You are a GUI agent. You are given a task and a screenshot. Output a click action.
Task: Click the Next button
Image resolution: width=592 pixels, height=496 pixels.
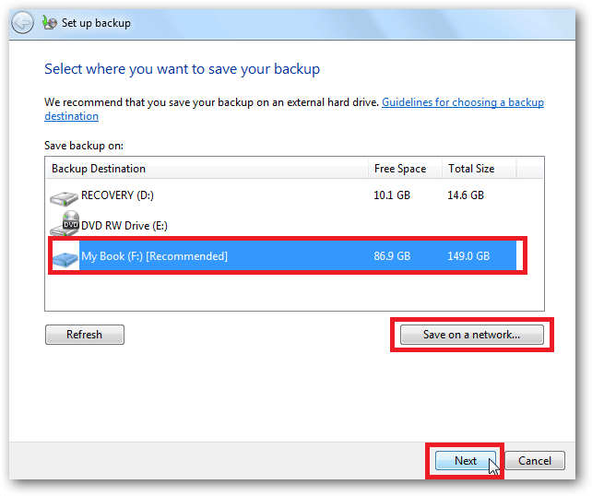tap(466, 461)
